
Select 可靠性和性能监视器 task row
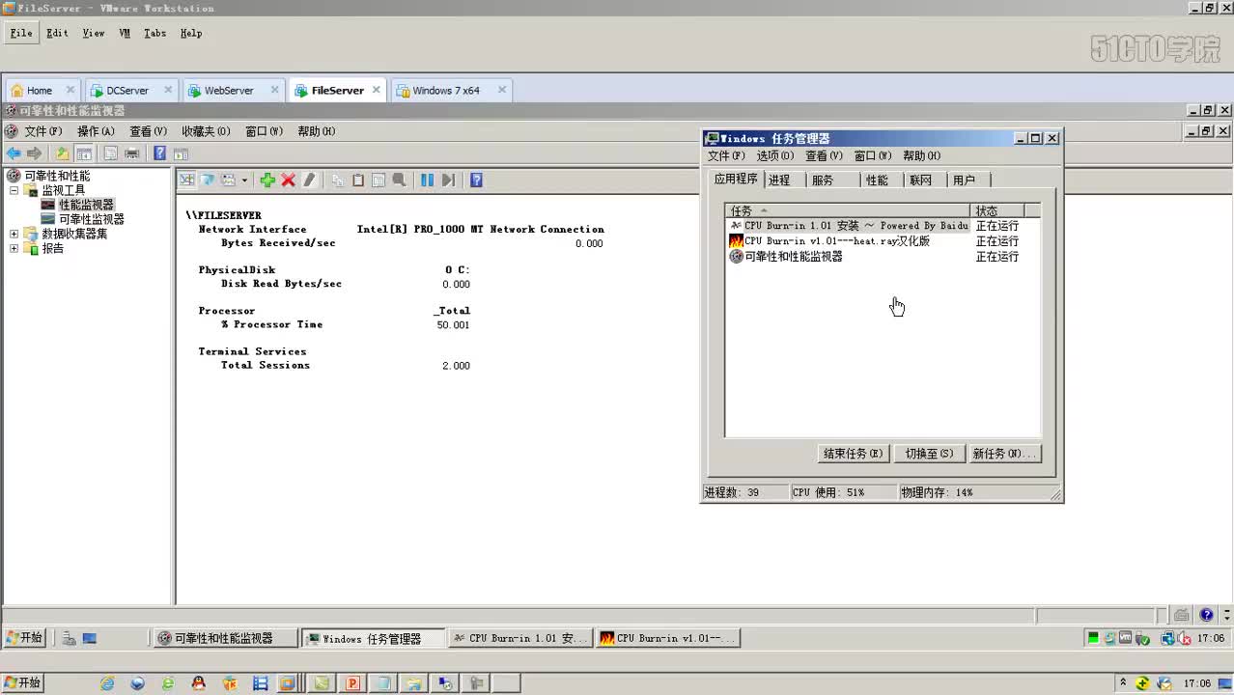tap(883, 257)
